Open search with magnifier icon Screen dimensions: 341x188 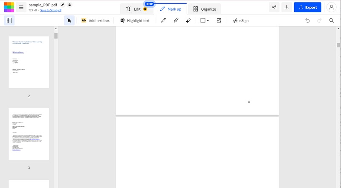point(331,20)
